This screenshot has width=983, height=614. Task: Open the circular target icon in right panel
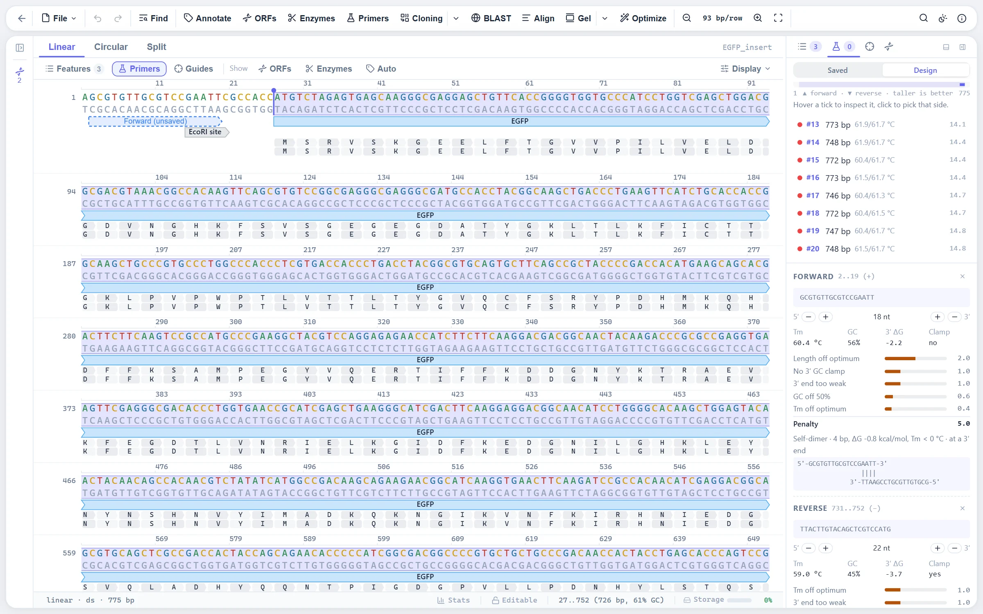point(870,47)
